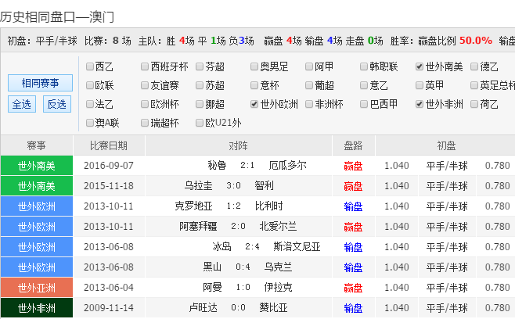
Task: Click 输盘 result in 卢旺达 row
Action: click(354, 308)
